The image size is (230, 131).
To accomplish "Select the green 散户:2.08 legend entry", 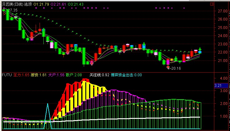I will tap(74, 75).
